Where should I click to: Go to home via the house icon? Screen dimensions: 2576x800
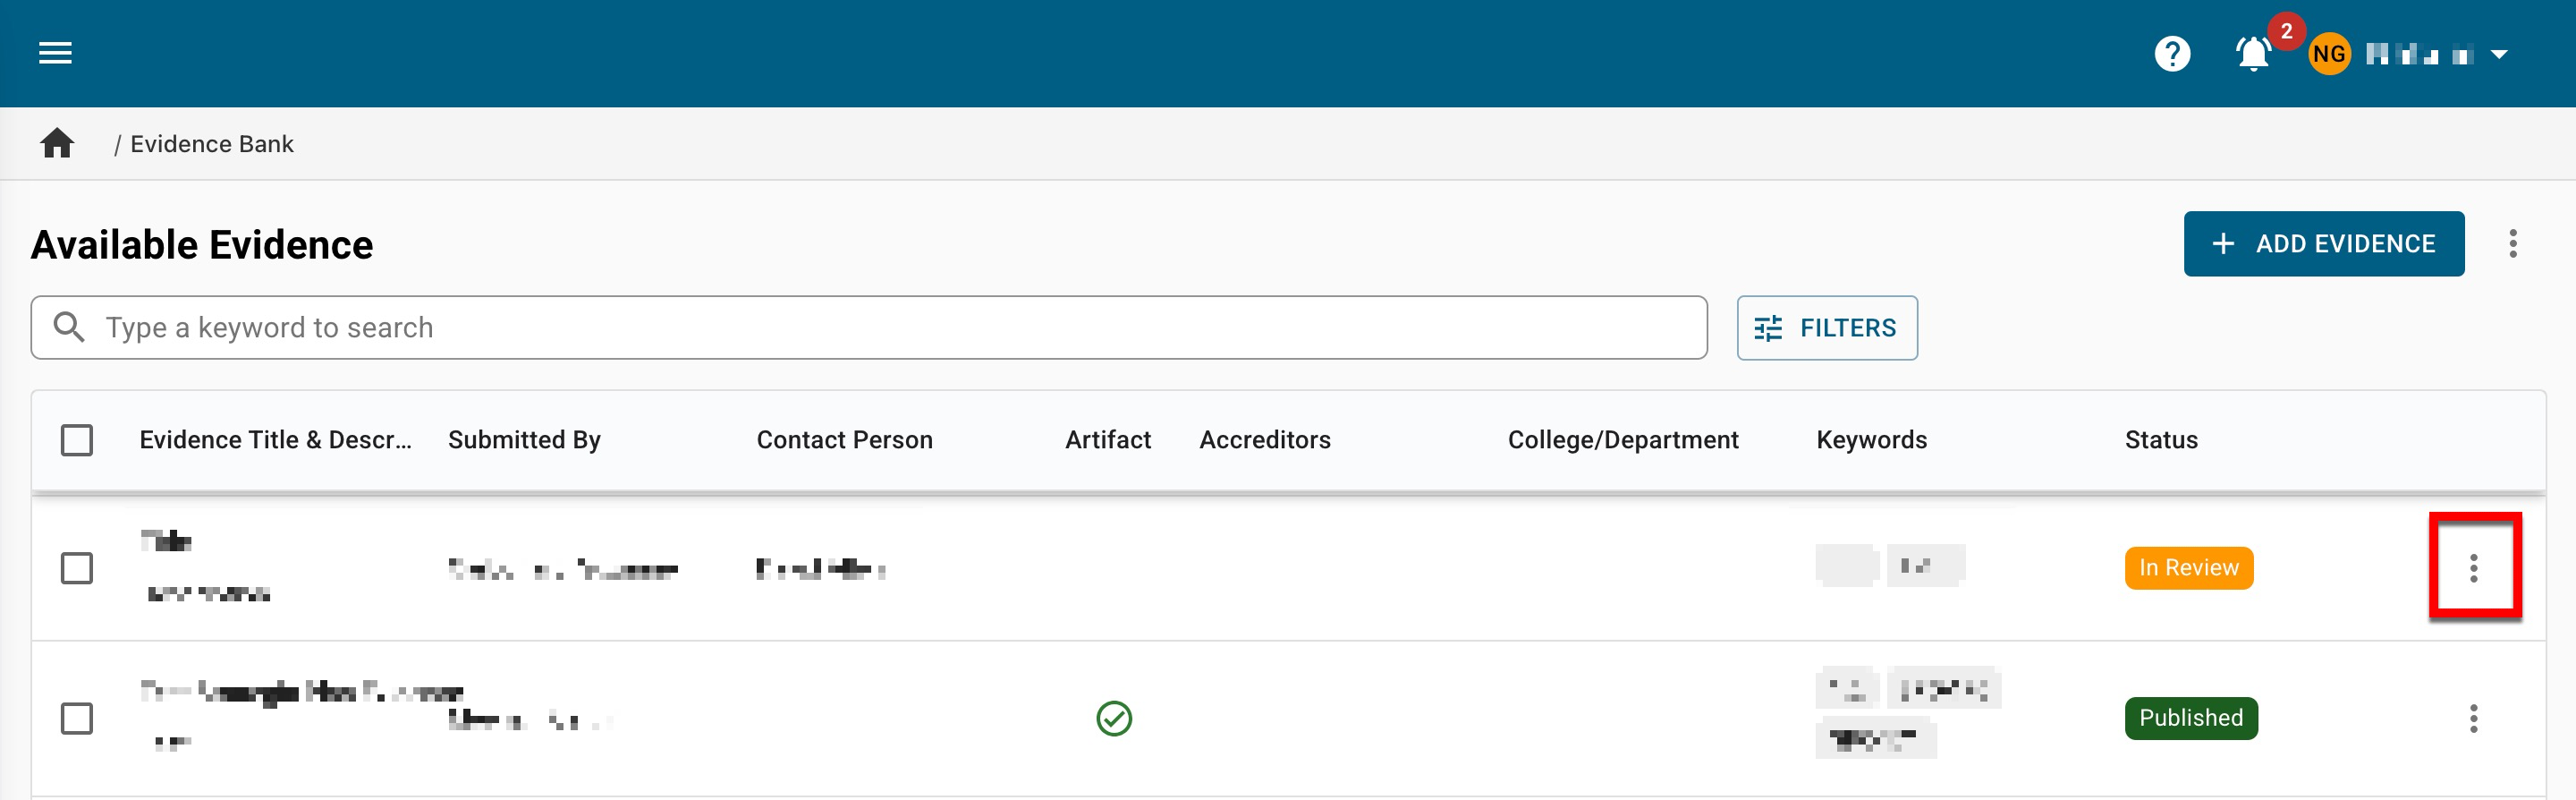[x=57, y=144]
